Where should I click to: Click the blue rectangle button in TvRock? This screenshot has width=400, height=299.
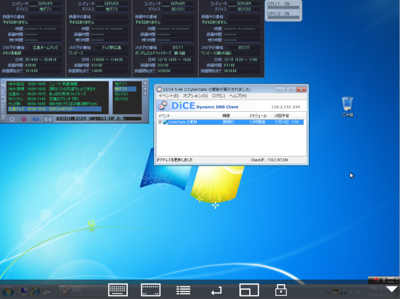[x=36, y=119]
